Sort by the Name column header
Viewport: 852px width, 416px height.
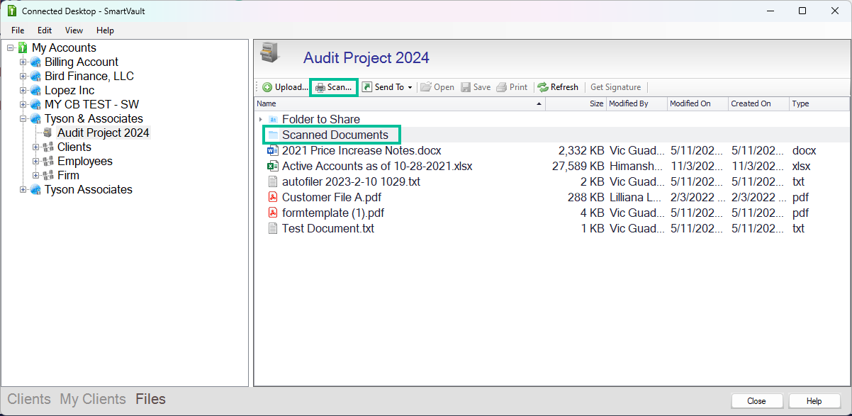coord(400,103)
